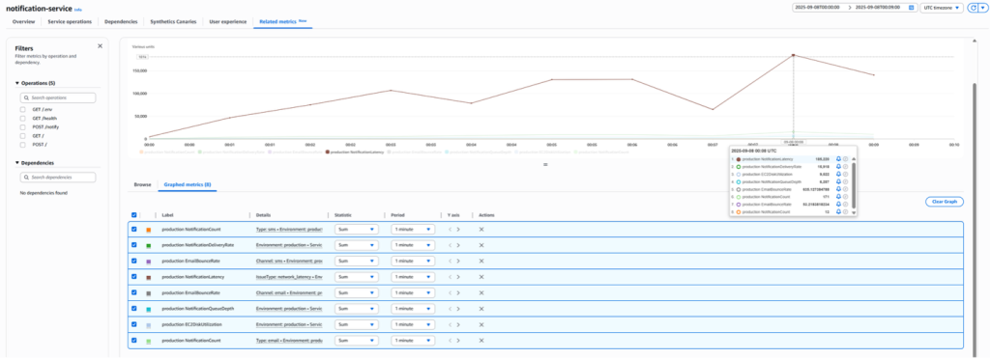
Task: Move sms NotificationCount to right Y axis
Action: (458, 230)
